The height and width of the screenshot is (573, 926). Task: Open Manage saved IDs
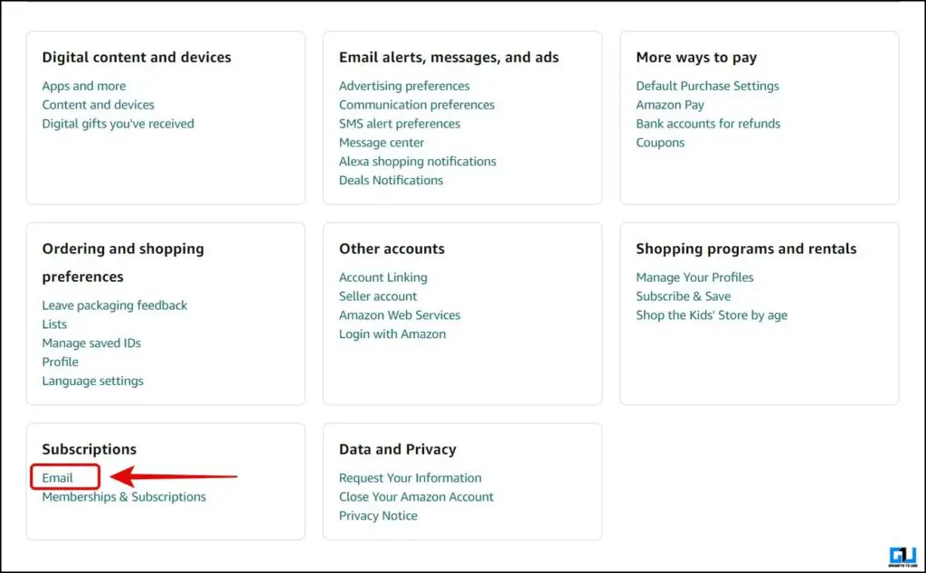click(91, 343)
